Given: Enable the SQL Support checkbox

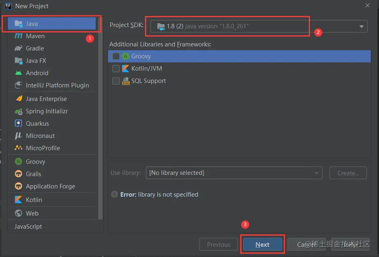Looking at the screenshot, I should coord(116,81).
